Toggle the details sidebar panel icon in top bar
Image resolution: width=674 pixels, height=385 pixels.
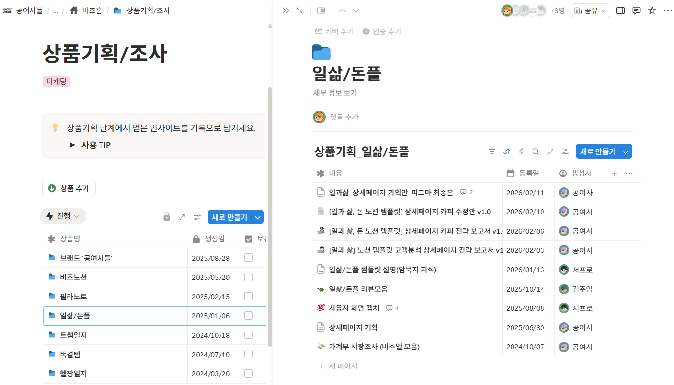621,10
